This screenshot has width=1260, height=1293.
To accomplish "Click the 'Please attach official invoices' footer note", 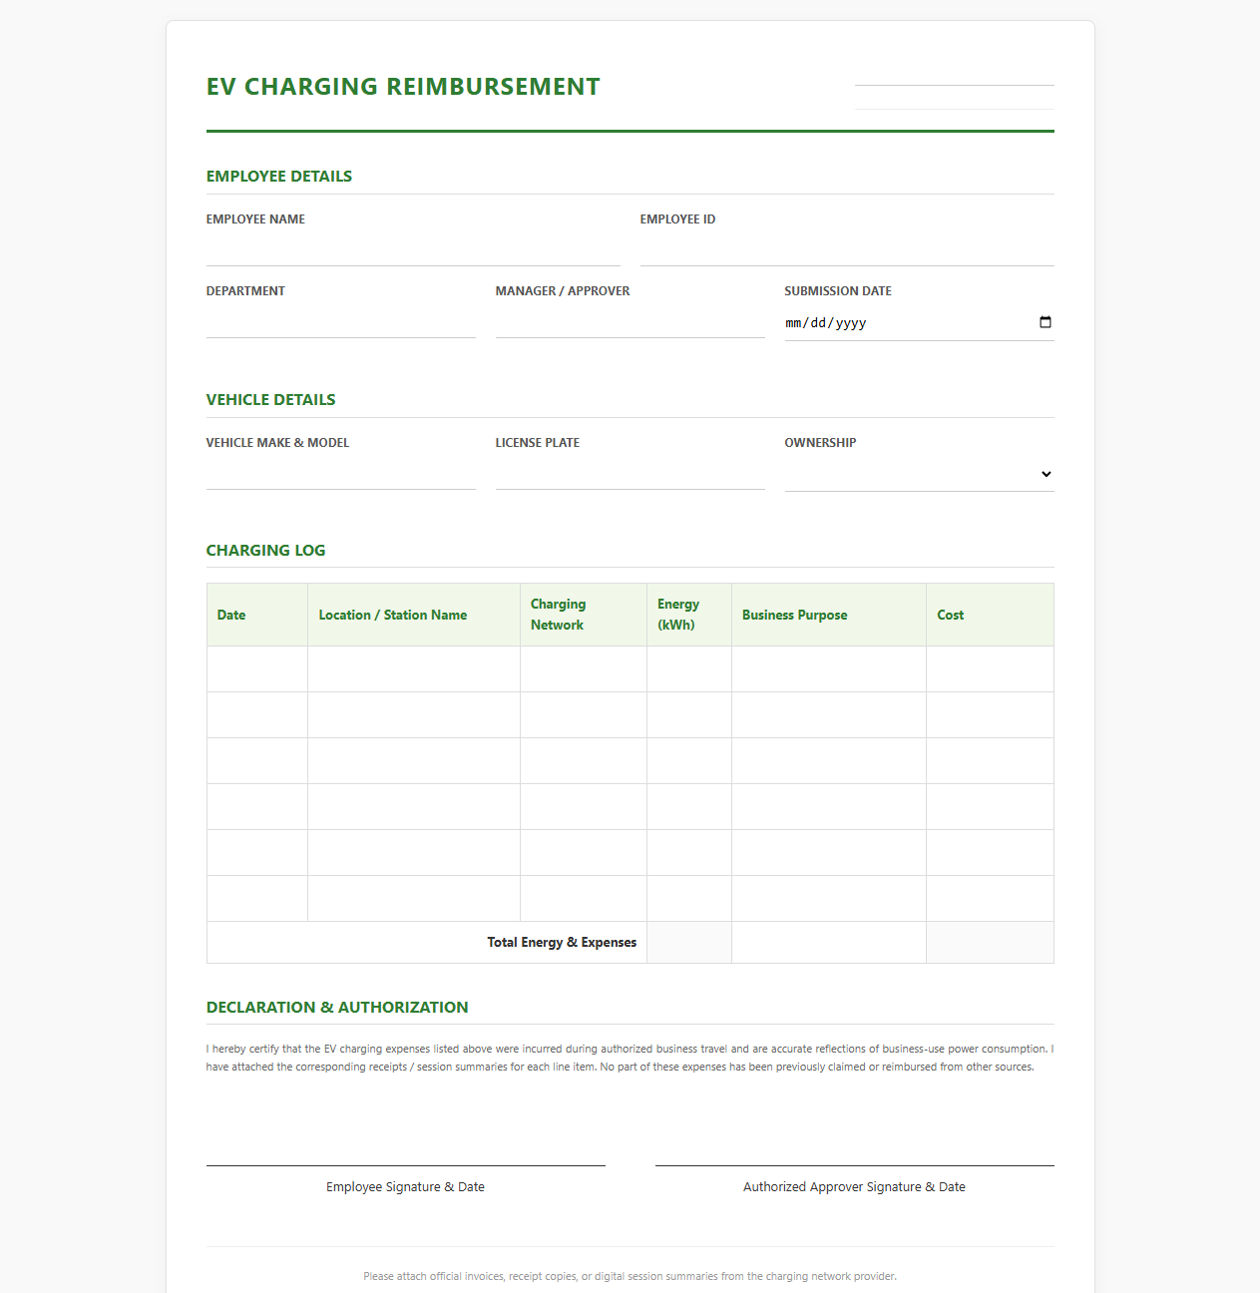I will (x=630, y=1276).
